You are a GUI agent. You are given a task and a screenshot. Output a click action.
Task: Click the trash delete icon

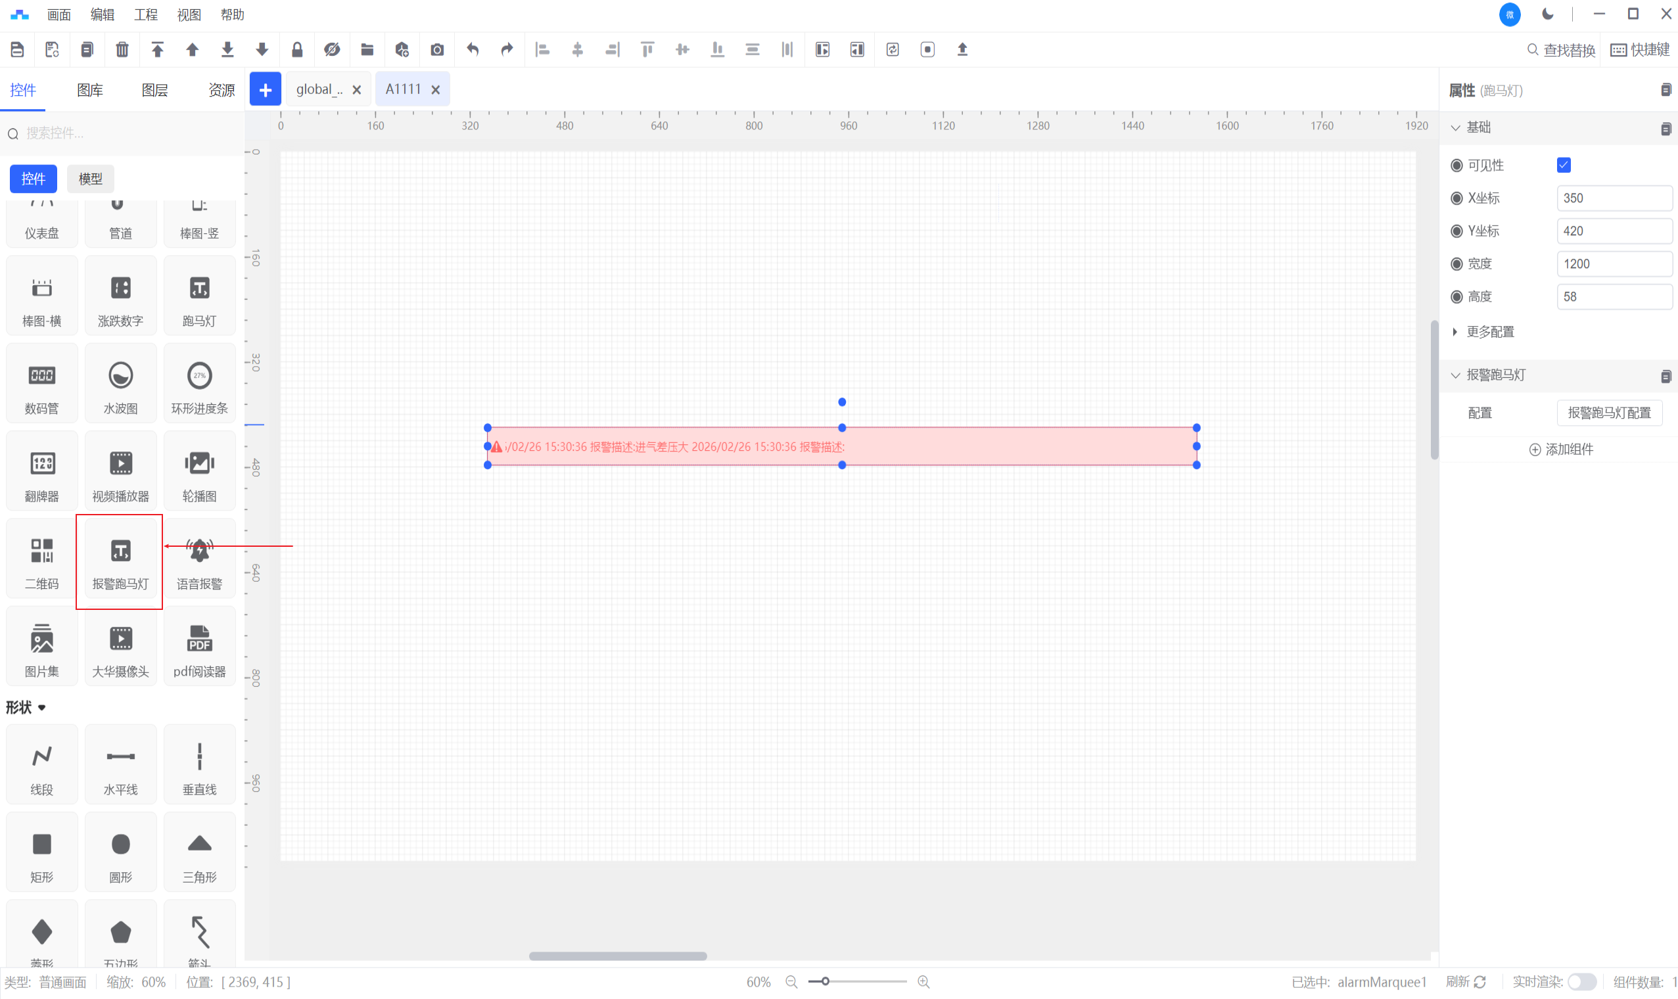coord(122,49)
